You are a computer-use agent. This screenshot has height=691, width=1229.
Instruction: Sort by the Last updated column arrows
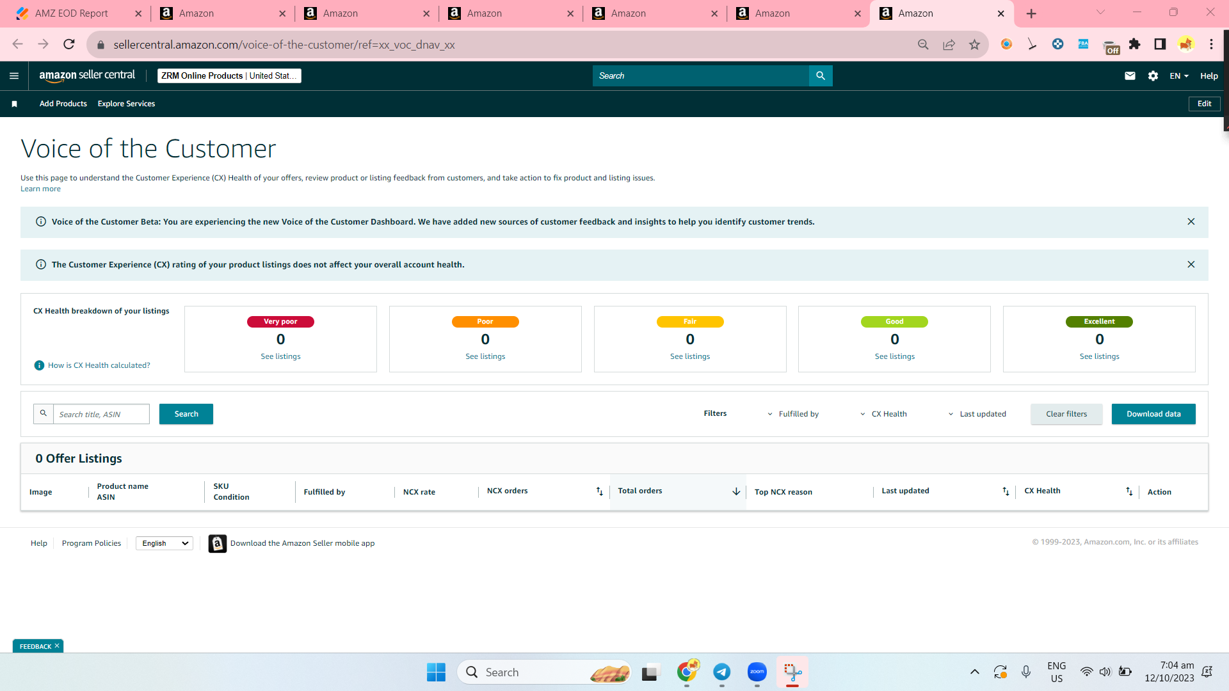pyautogui.click(x=1006, y=491)
